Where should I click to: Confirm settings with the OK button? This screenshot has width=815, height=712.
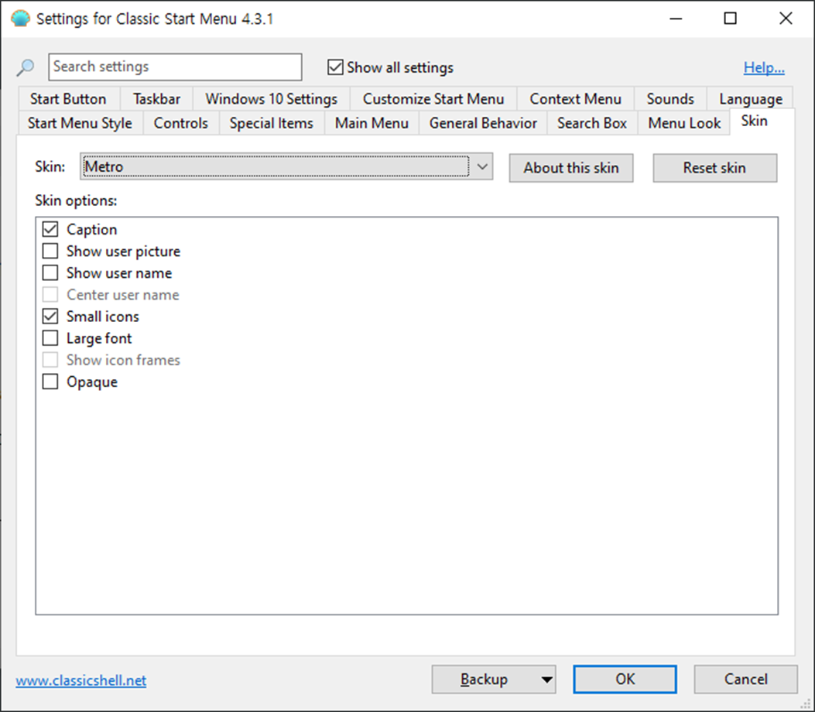[x=625, y=679]
